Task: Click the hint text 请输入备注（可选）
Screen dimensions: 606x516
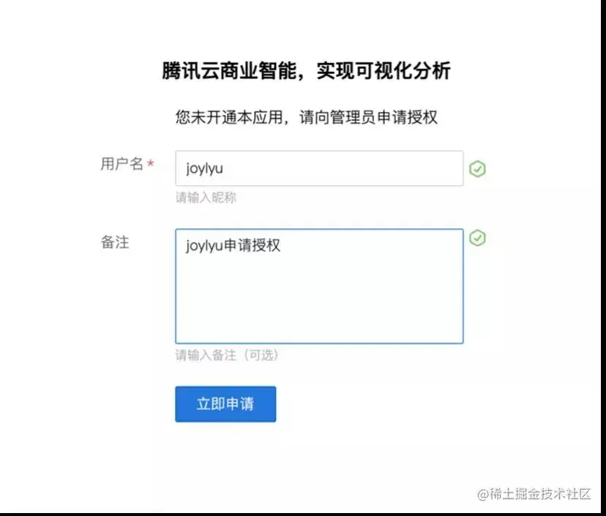Action: pos(227,355)
